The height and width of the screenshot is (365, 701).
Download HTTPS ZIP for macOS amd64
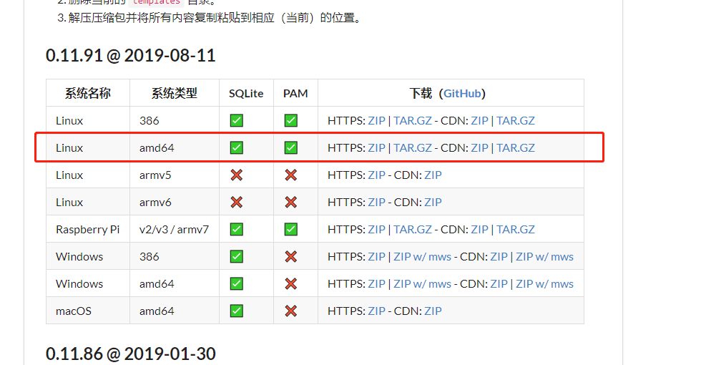coord(376,311)
